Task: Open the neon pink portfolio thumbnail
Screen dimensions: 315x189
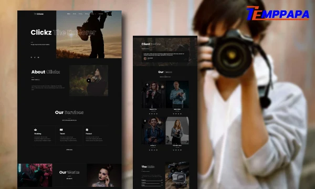Action: point(35,175)
